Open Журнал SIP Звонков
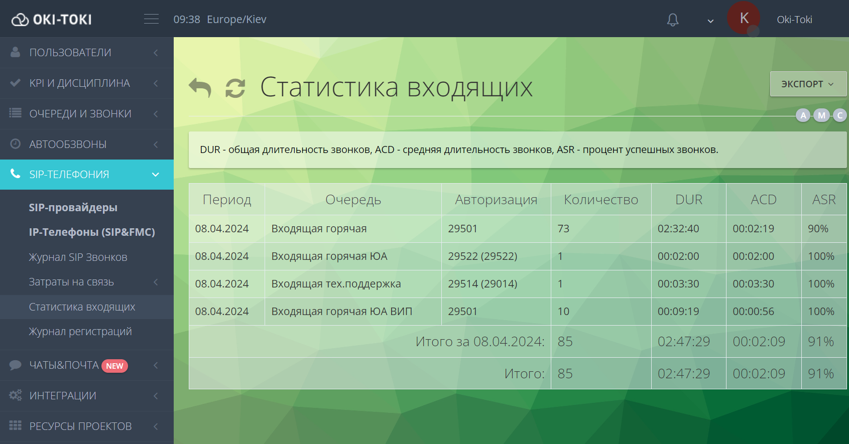Image resolution: width=849 pixels, height=444 pixels. pyautogui.click(x=78, y=257)
